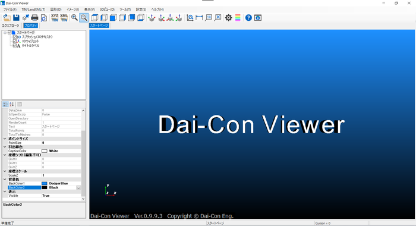This screenshot has height=226, width=416.
Task: Open the ファイル(F) menu
Action: click(10, 10)
